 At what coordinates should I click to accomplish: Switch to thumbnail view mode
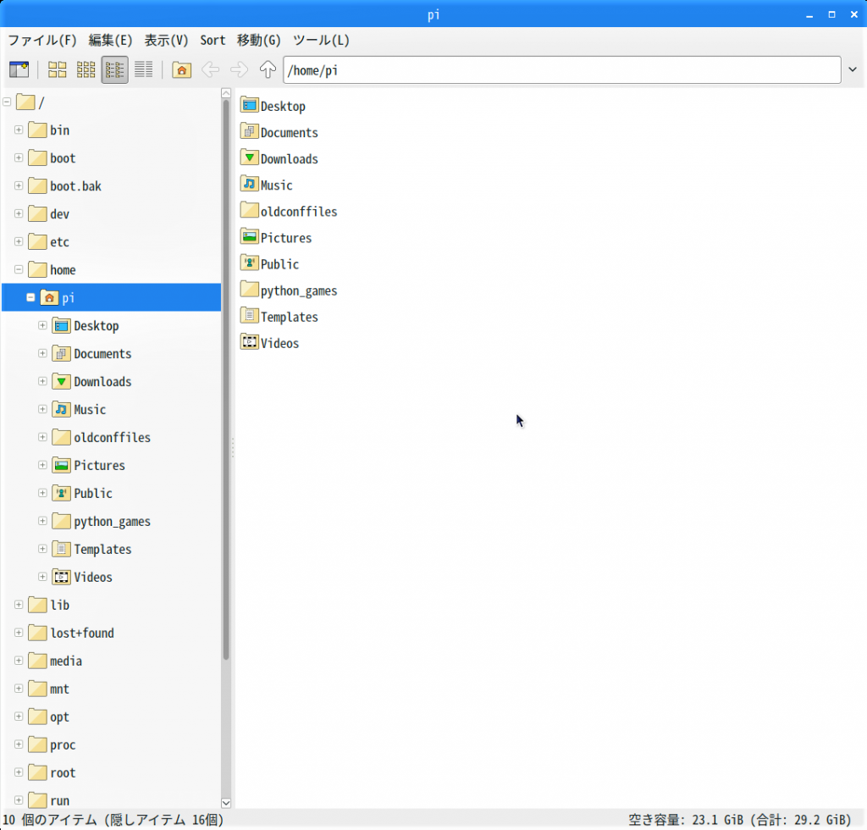[86, 69]
